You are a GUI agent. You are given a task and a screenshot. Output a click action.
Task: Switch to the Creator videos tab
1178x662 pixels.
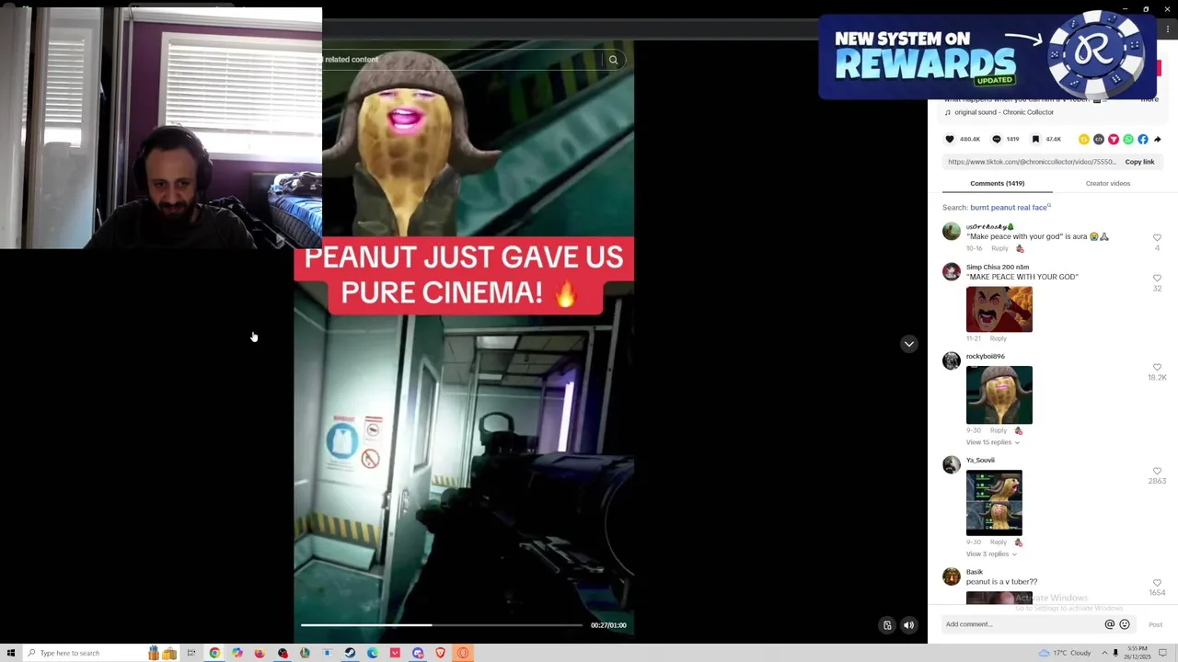point(1108,183)
